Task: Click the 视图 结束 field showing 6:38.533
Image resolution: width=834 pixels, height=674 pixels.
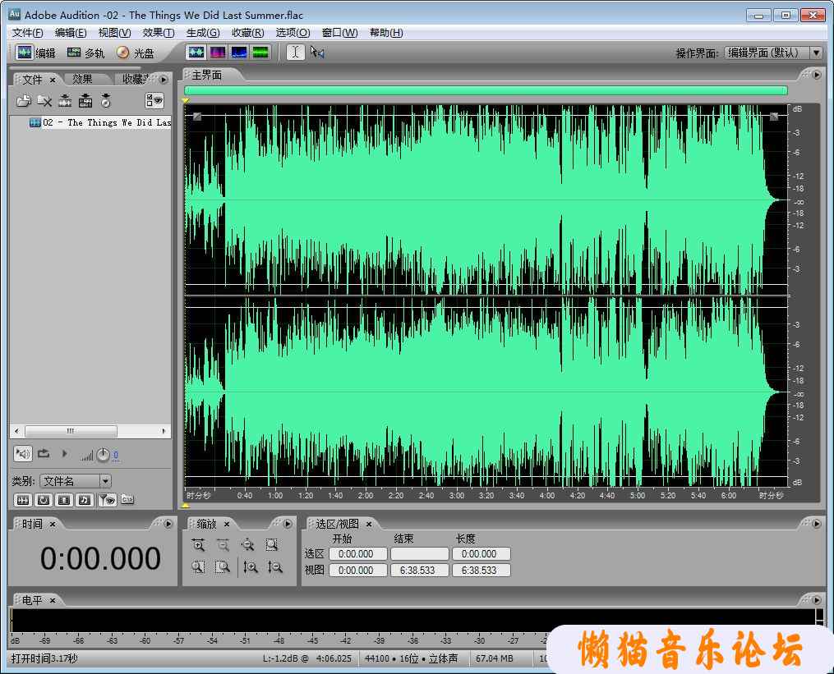Action: pyautogui.click(x=420, y=571)
